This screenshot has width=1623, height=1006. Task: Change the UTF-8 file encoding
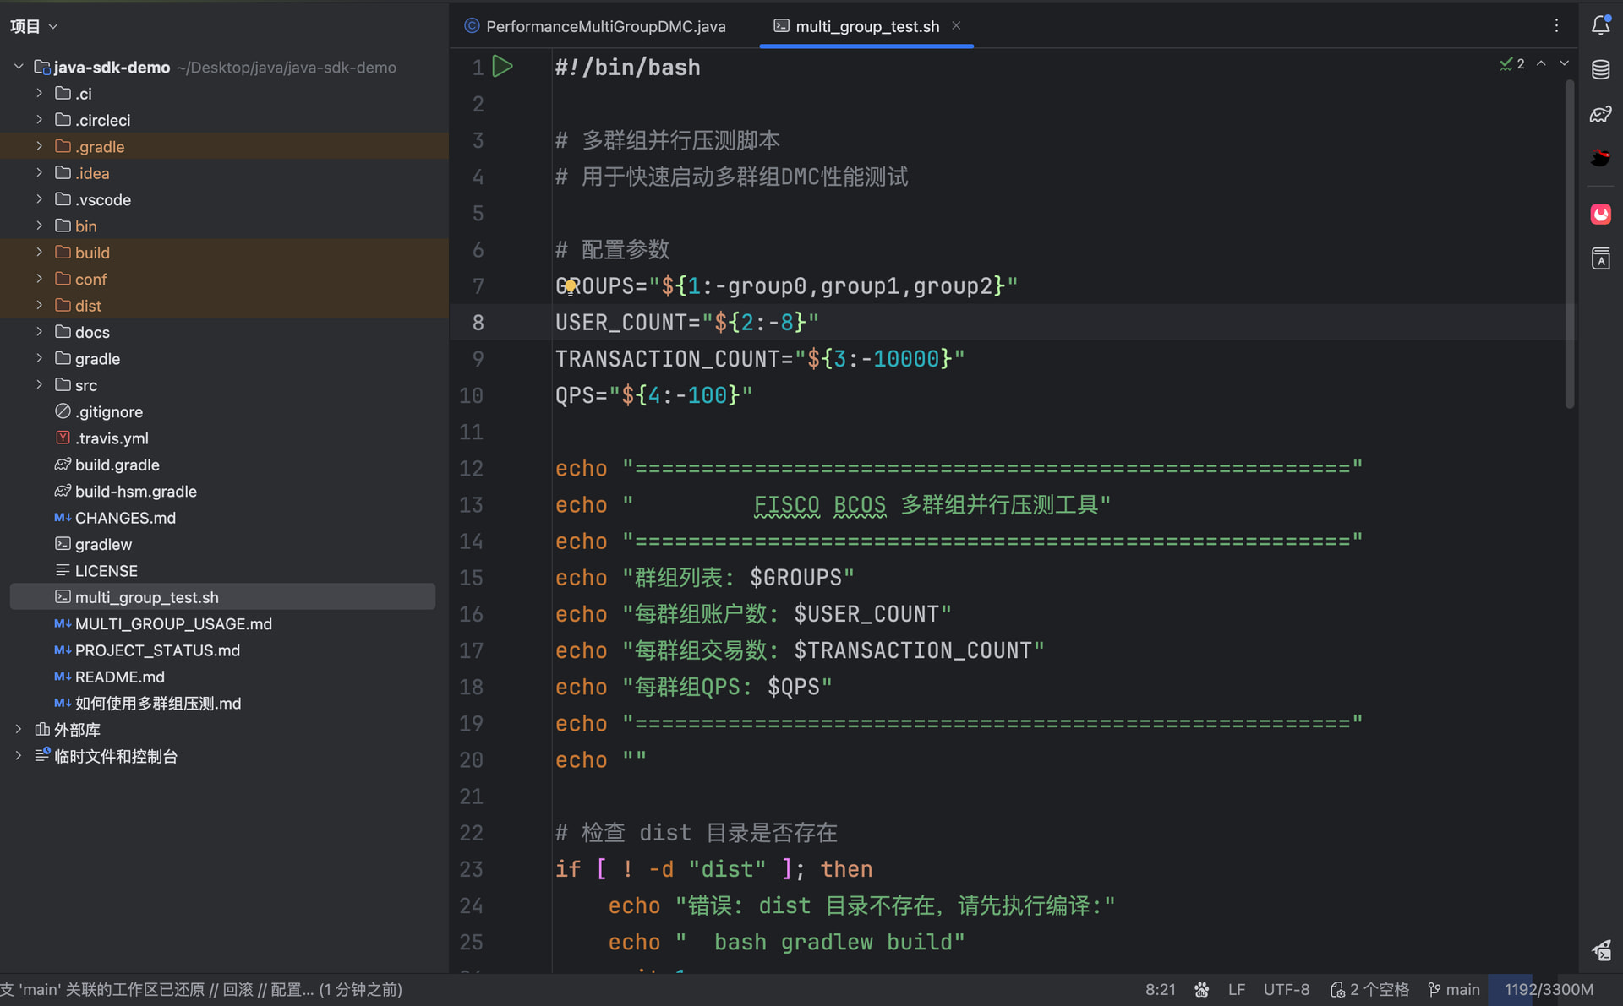pyautogui.click(x=1287, y=989)
